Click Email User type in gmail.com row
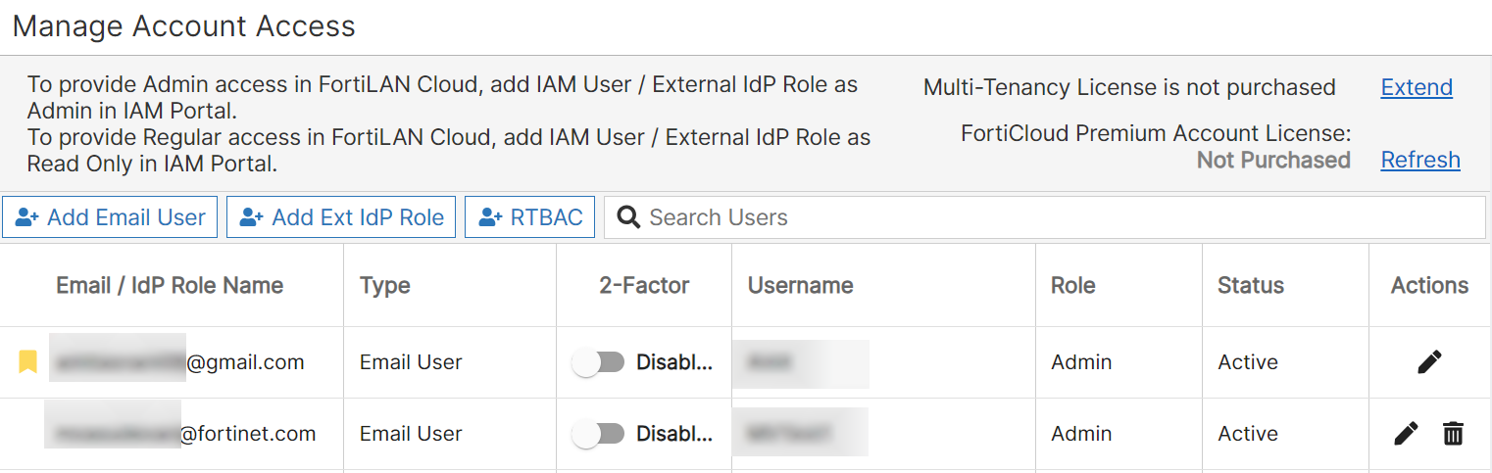 pyautogui.click(x=411, y=362)
